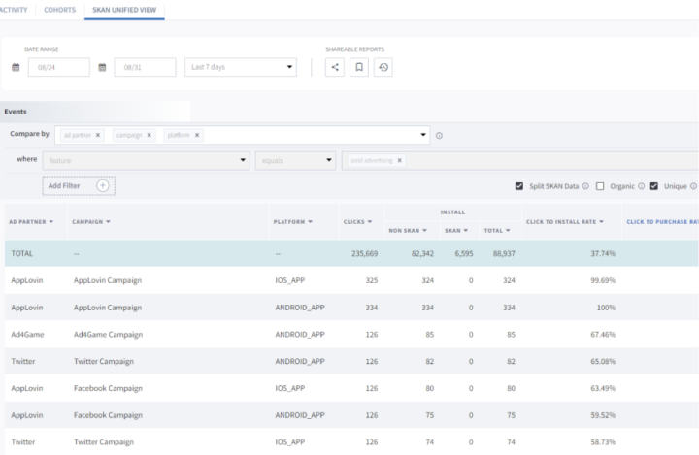Open the 'feature' filter field dropdown
The height and width of the screenshot is (455, 699).
coord(146,160)
